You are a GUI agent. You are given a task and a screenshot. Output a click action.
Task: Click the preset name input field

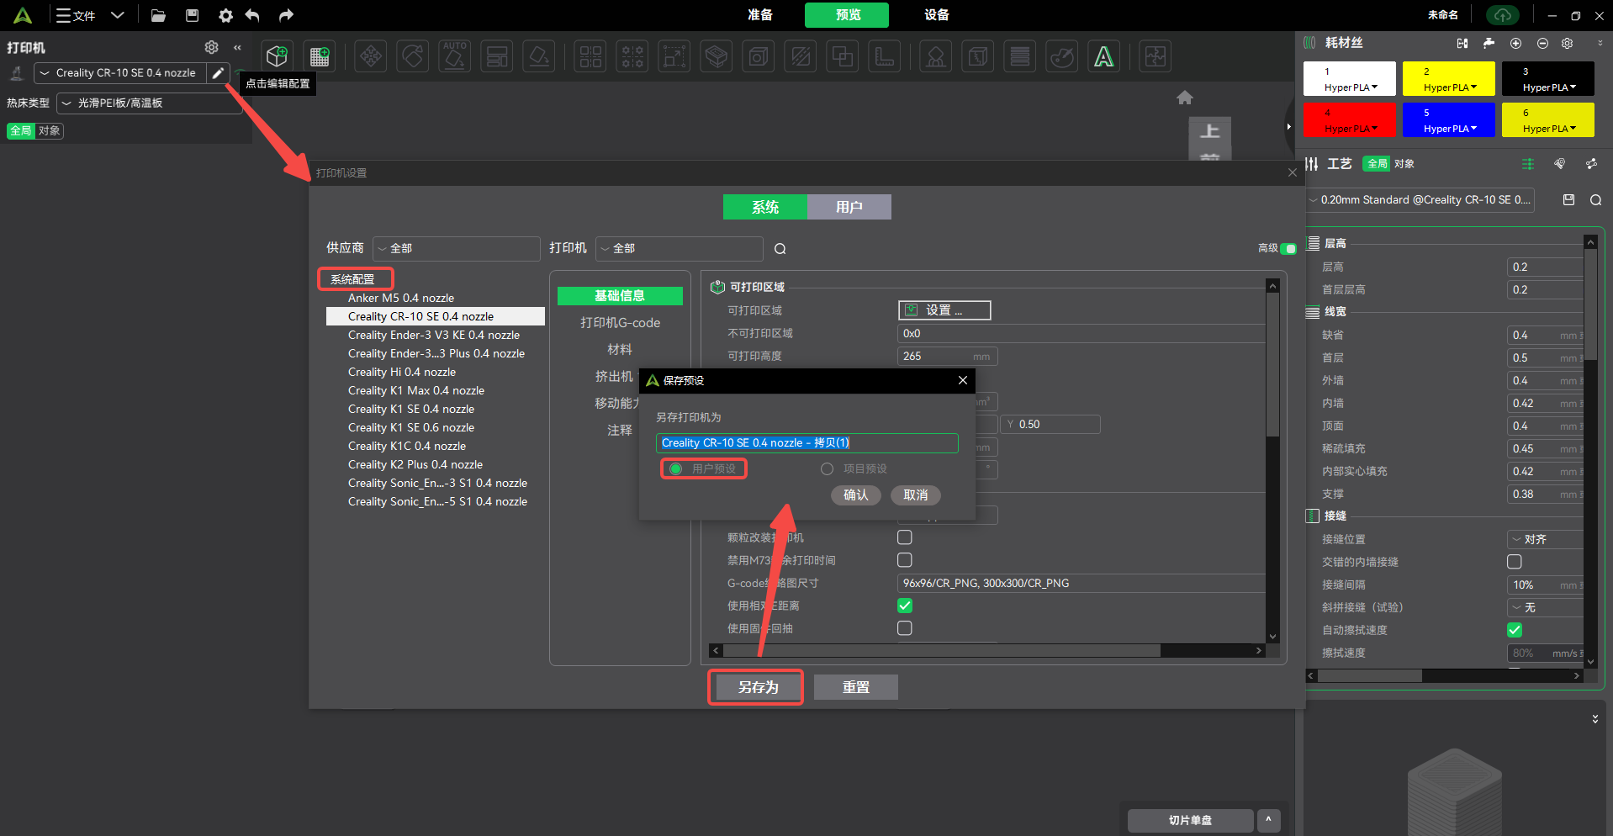807,443
